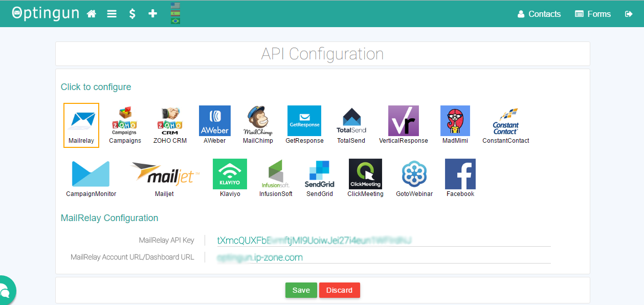Choose the ConstantContact integration
This screenshot has width=644, height=305.
(506, 125)
